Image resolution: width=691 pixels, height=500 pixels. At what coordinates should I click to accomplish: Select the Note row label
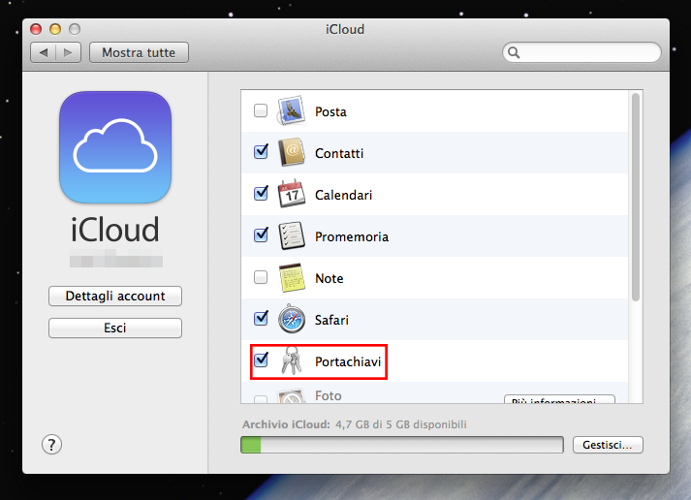(330, 278)
